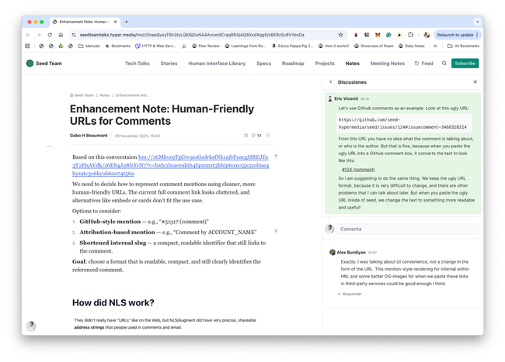Open the Tech Talks navigation tab
The height and width of the screenshot is (362, 505).
(138, 64)
